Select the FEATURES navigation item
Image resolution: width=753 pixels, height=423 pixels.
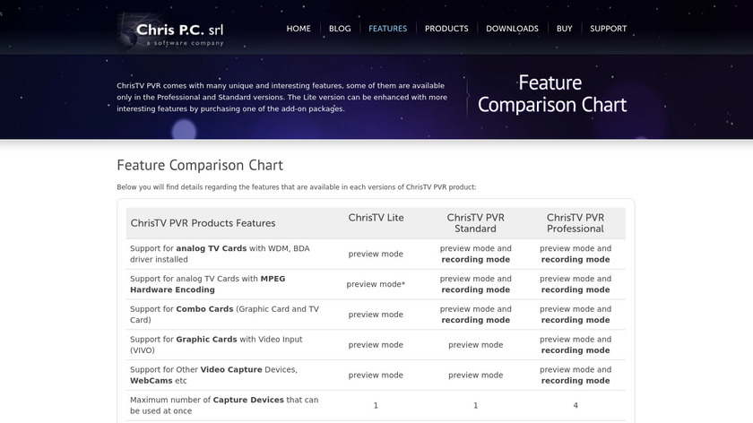click(387, 29)
